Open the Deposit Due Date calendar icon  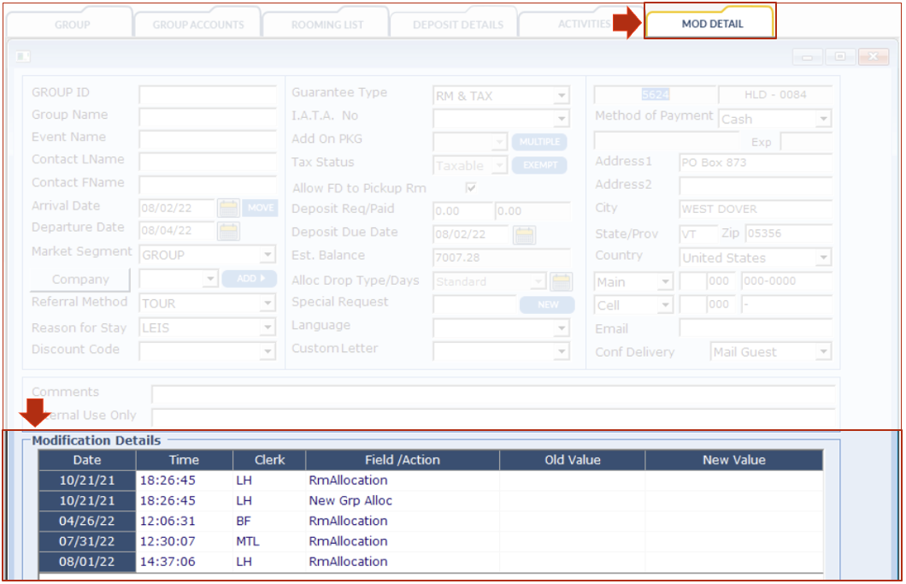coord(524,234)
